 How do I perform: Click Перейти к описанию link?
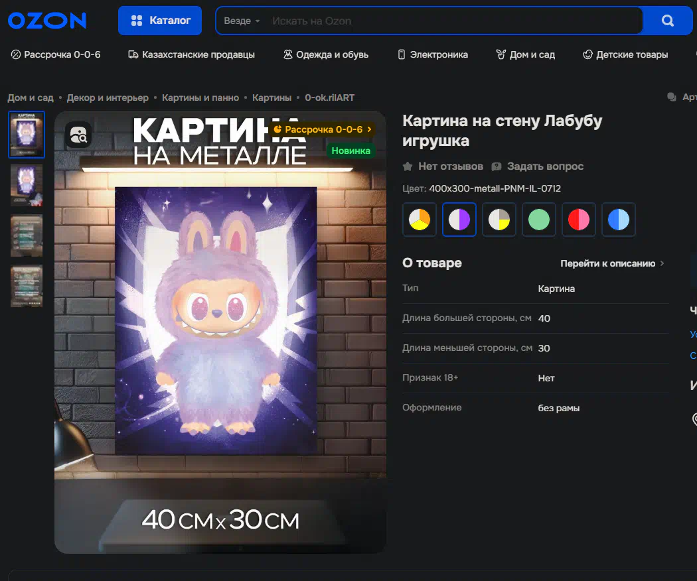[x=612, y=263]
